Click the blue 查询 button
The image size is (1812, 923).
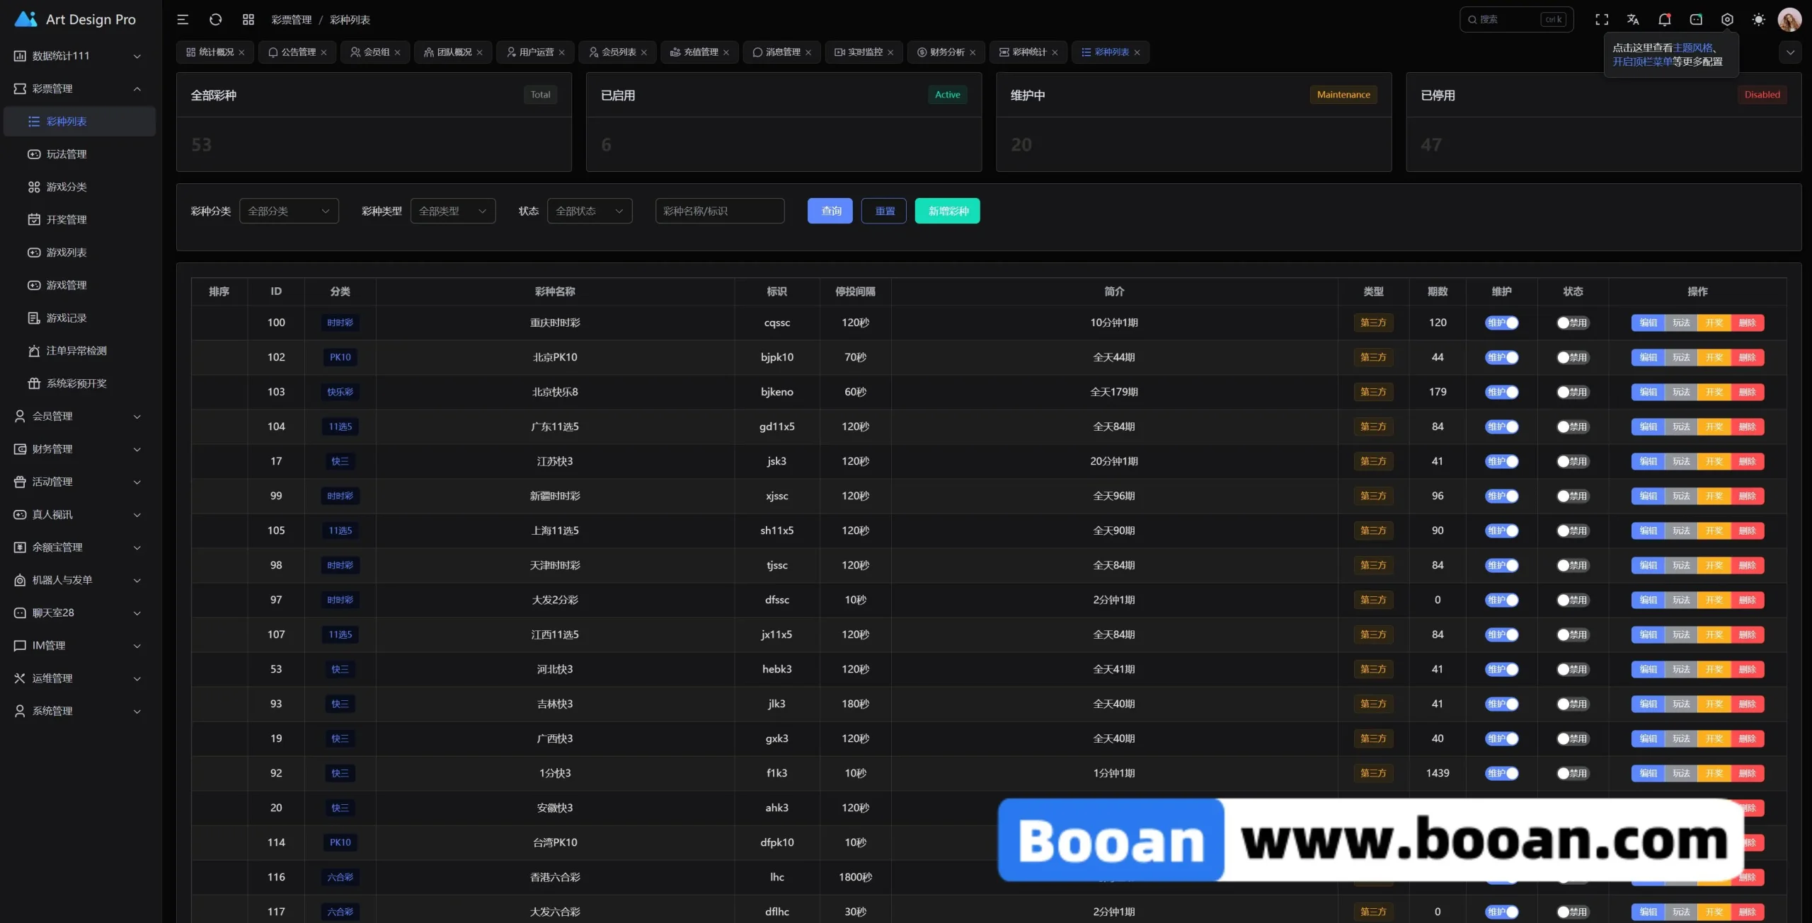[x=830, y=211]
